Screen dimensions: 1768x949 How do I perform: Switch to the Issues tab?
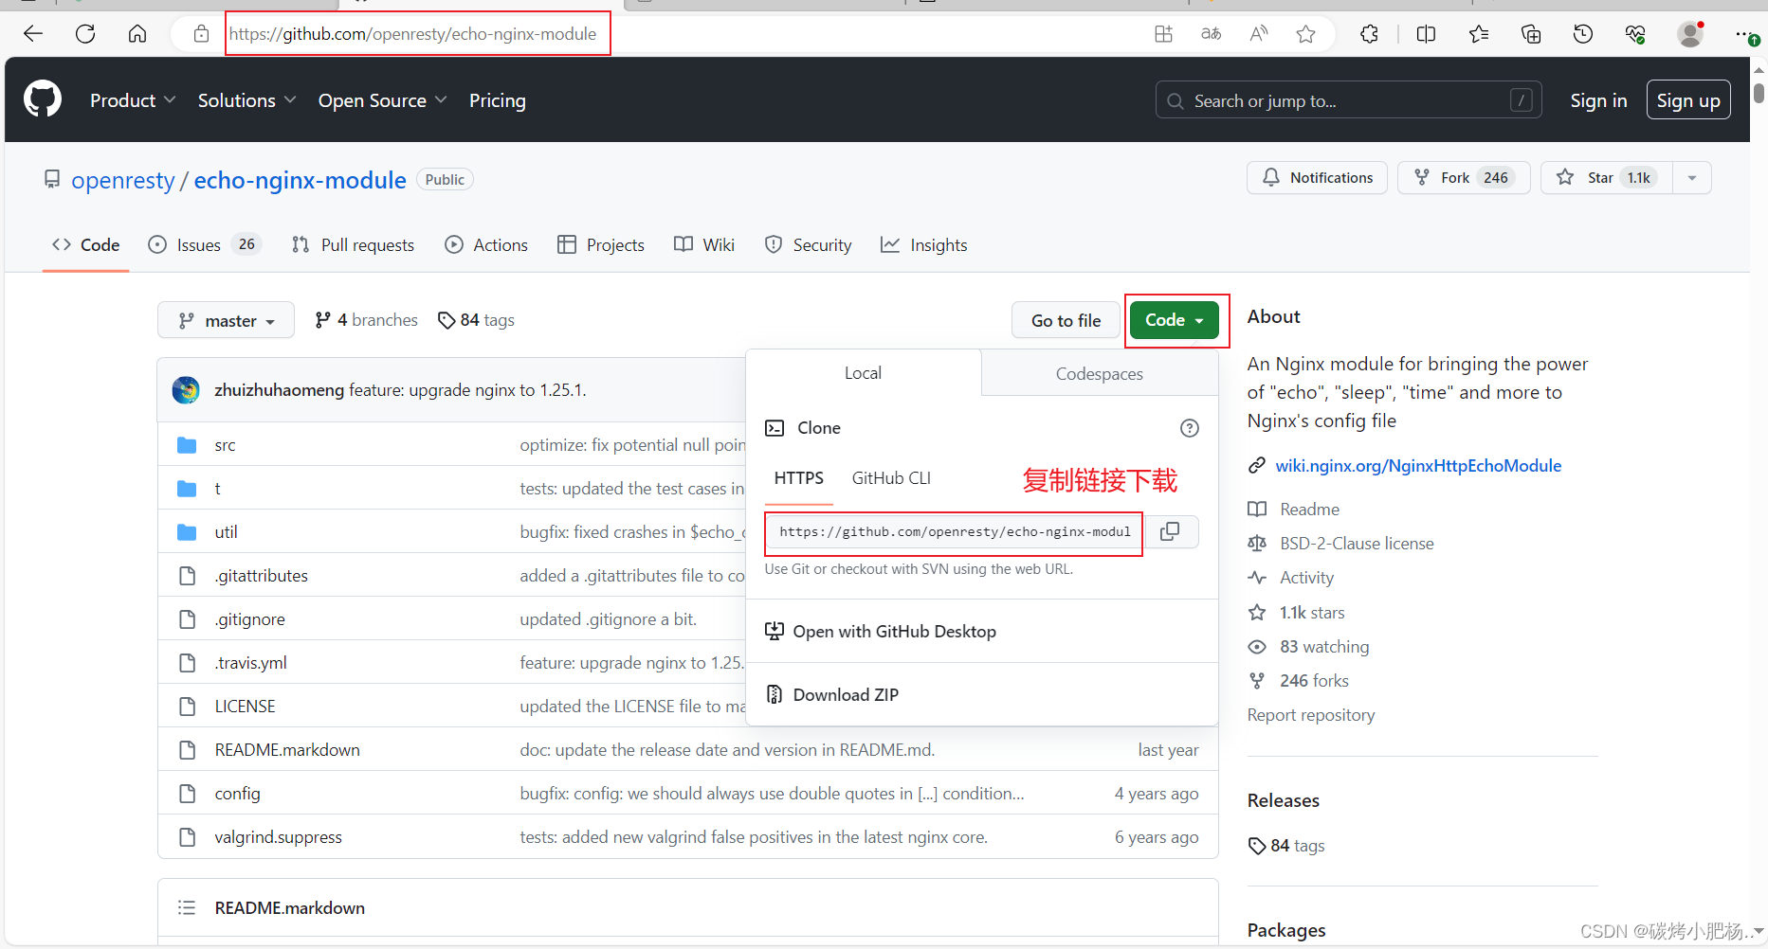(205, 245)
